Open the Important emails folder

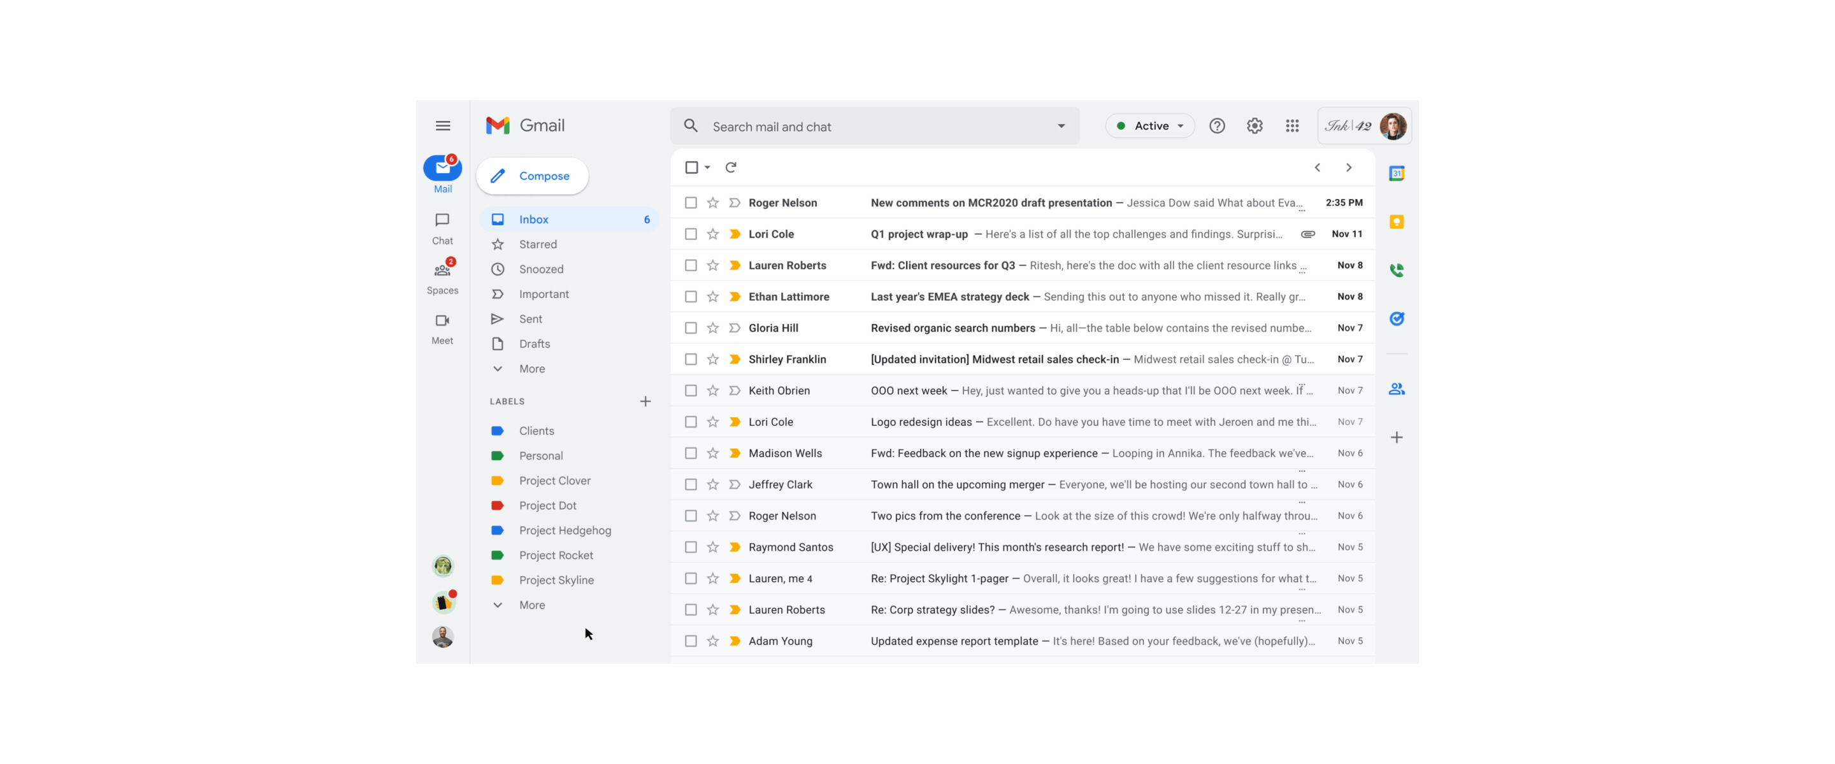[544, 295]
